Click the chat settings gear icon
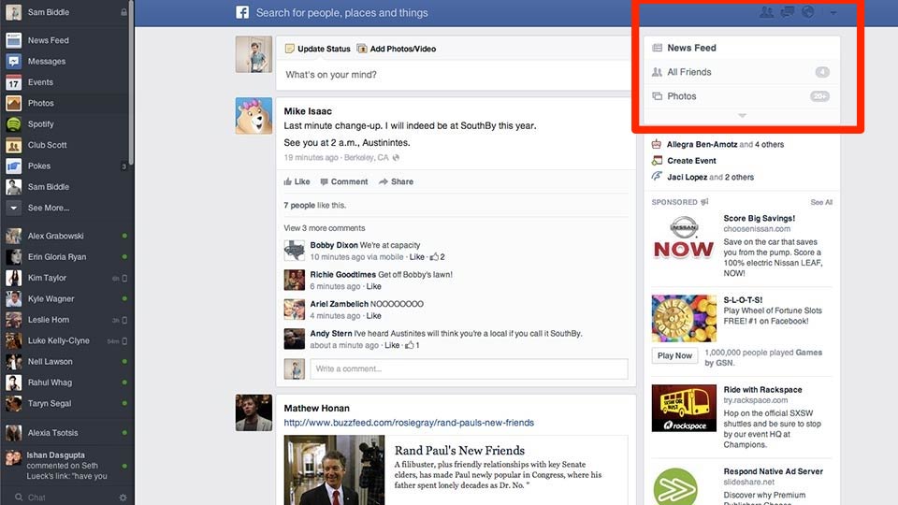This screenshot has width=898, height=505. 123,498
